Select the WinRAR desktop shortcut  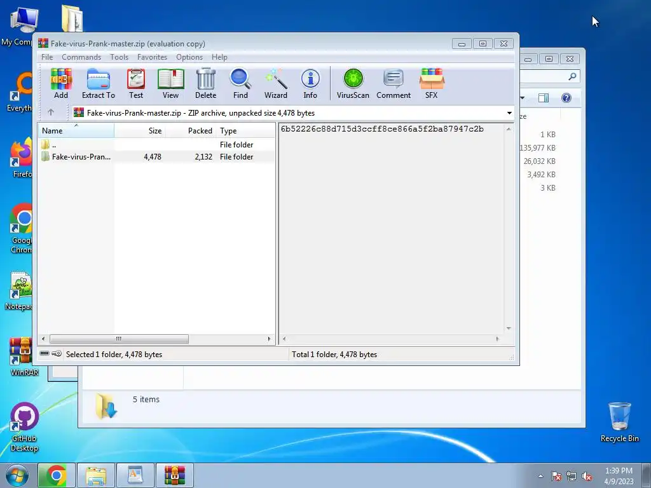22,356
